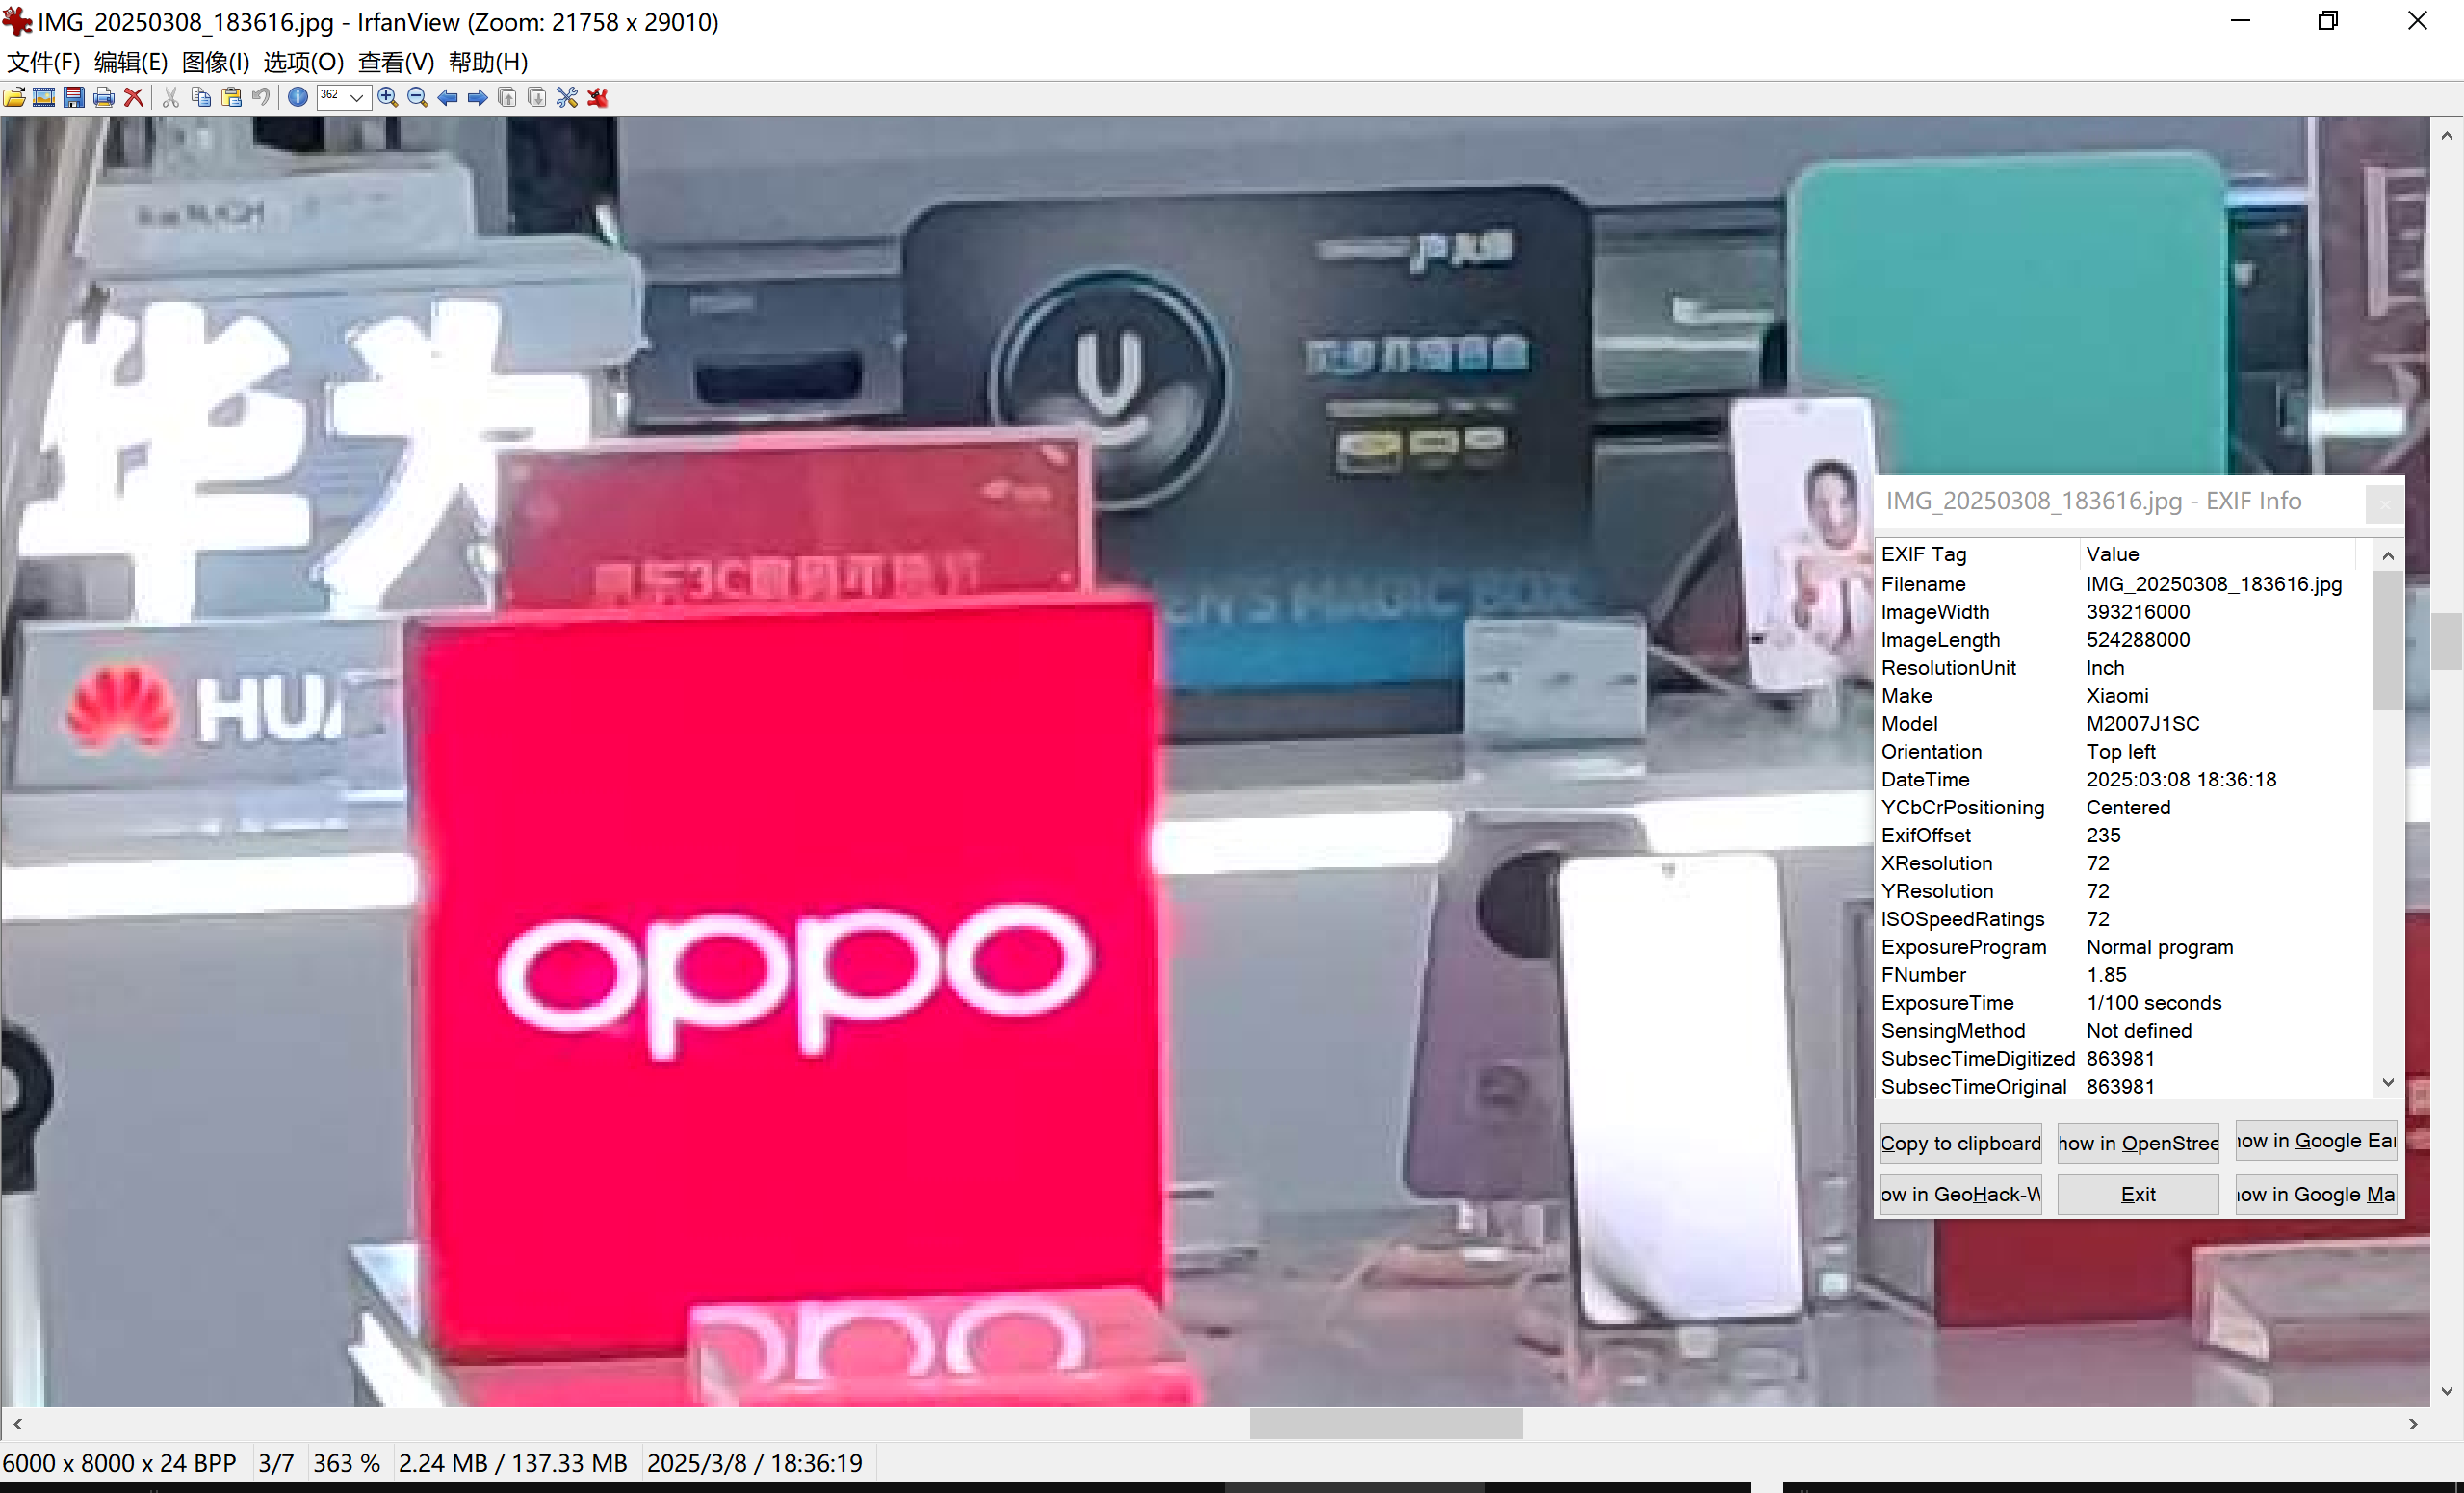The width and height of the screenshot is (2464, 1493).
Task: Open the 图像(I) menu
Action: point(215,62)
